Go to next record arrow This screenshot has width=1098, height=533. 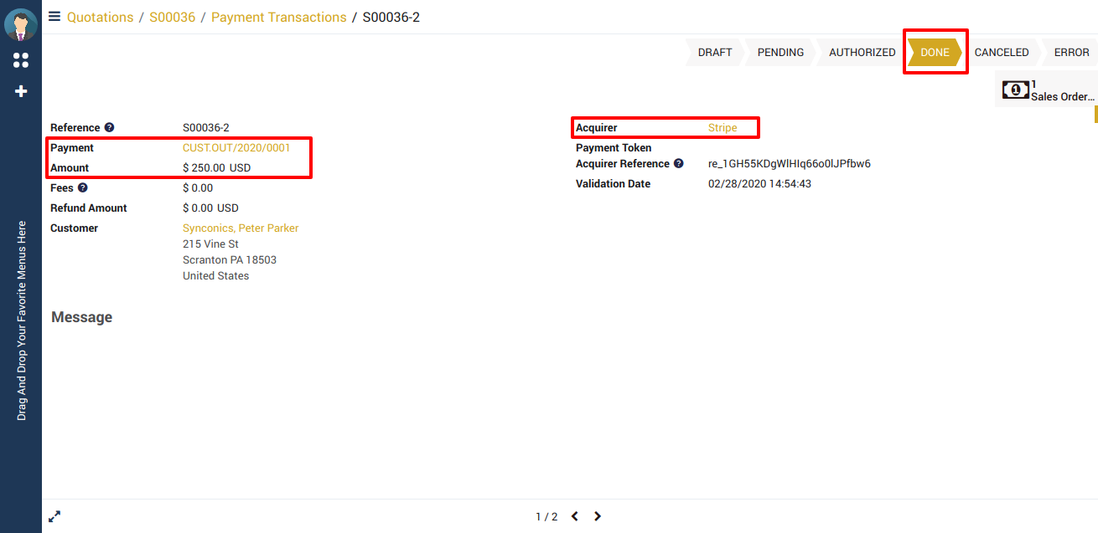(598, 517)
